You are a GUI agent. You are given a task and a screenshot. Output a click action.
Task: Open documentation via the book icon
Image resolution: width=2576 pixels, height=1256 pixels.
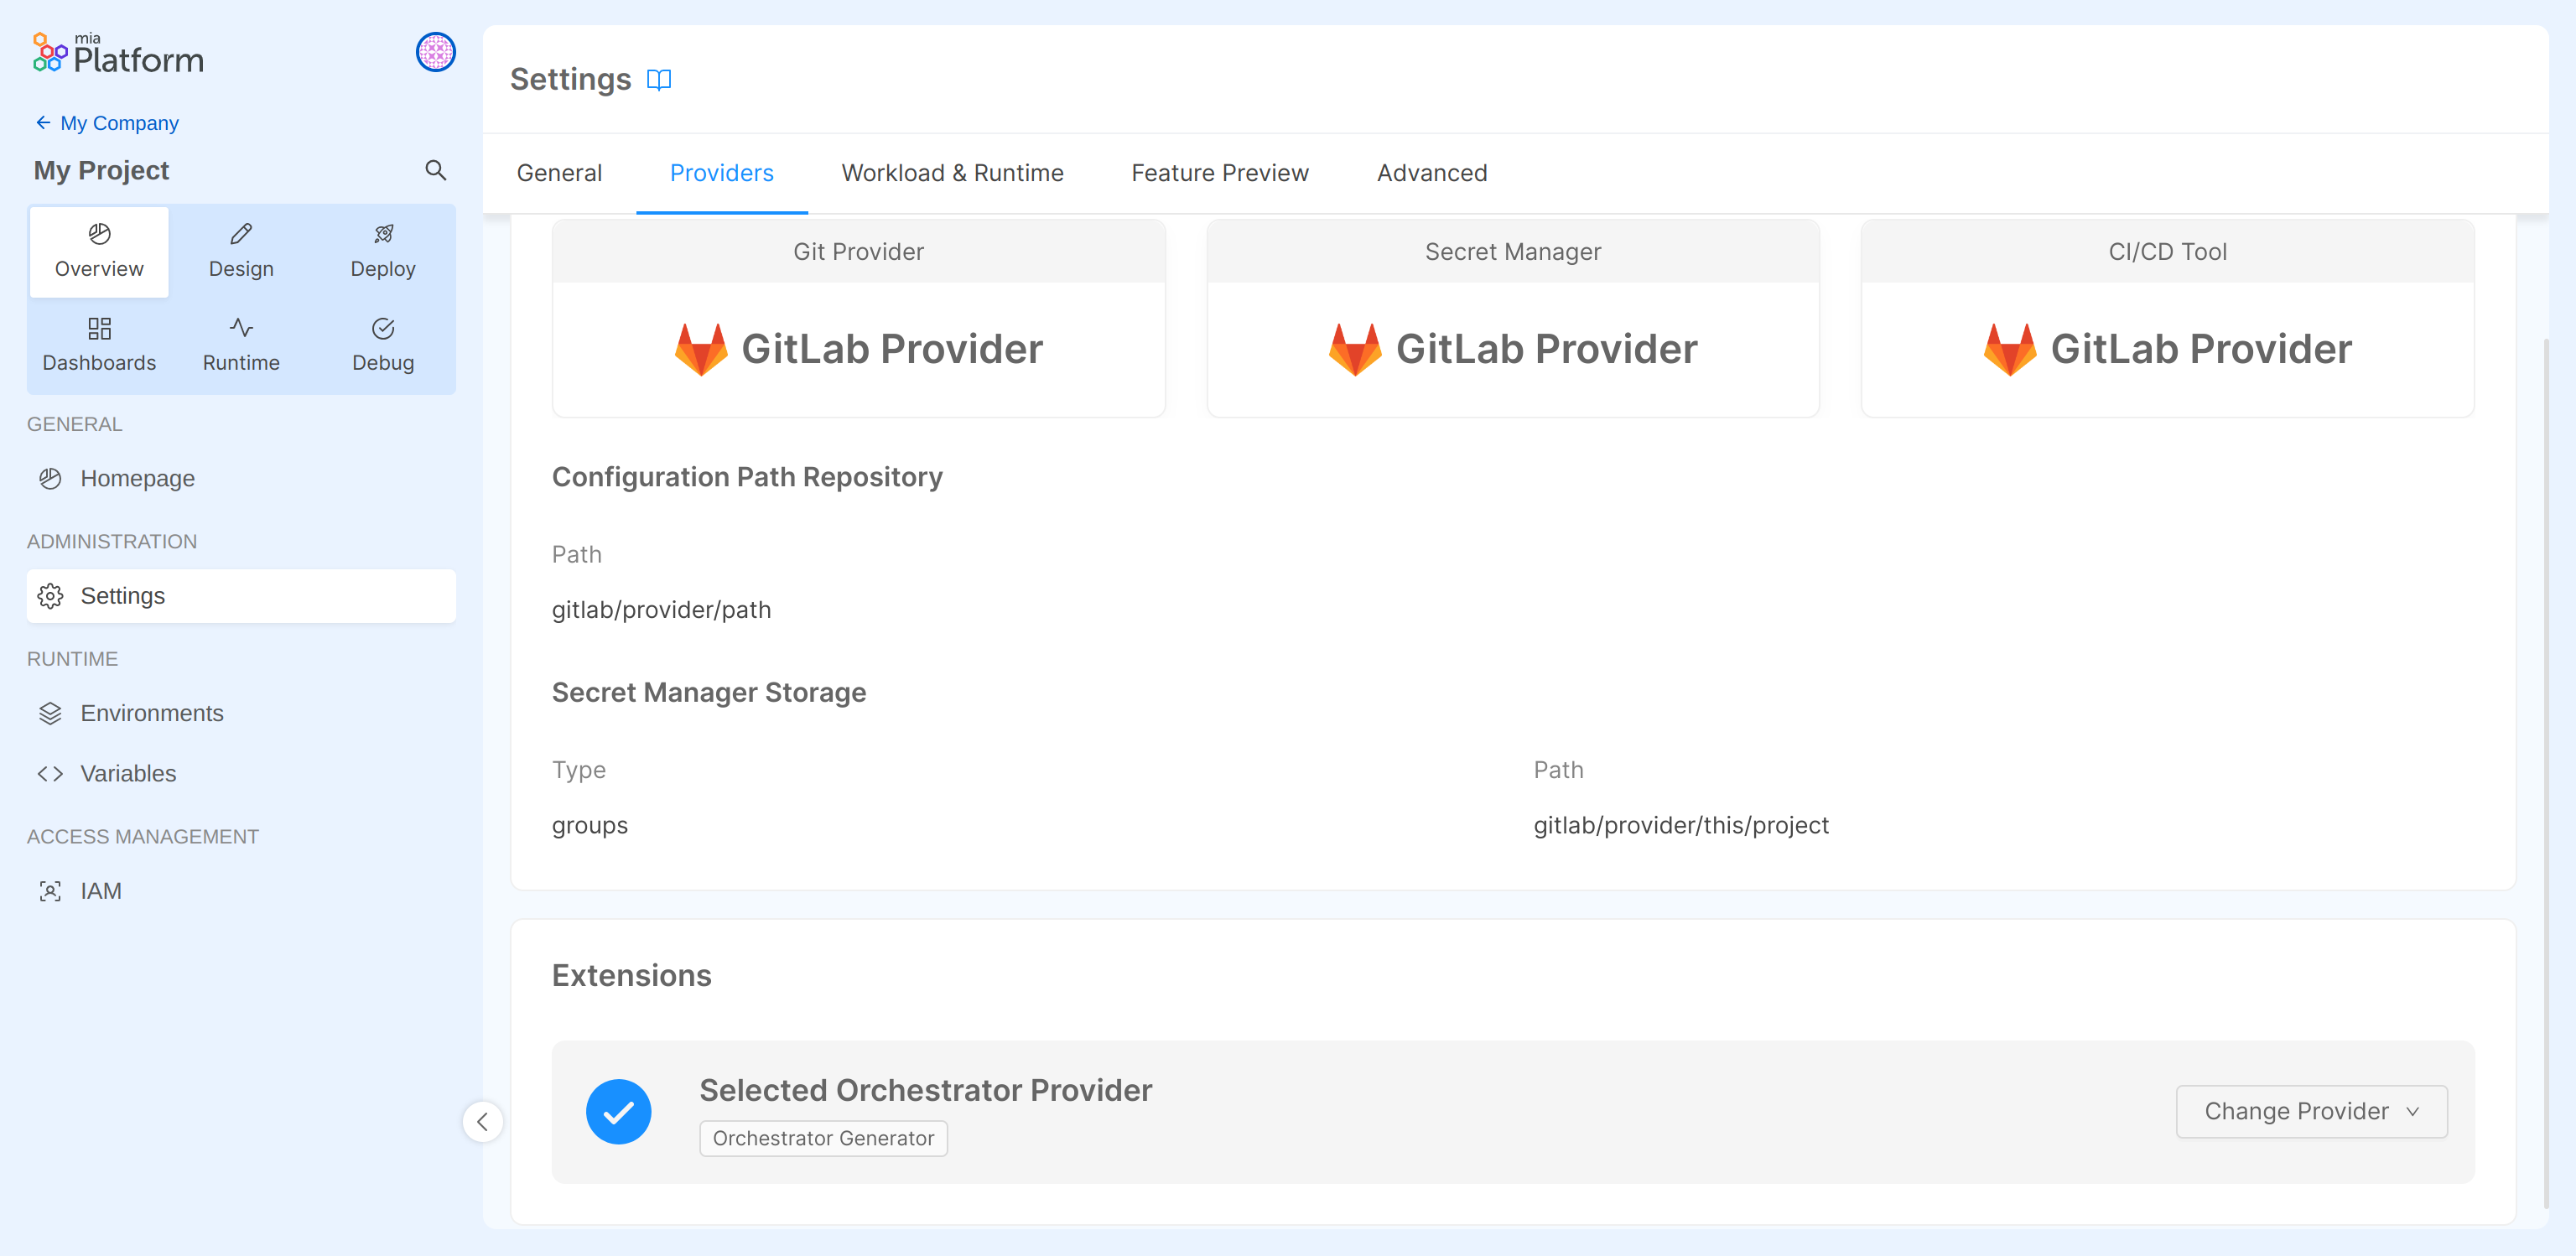click(660, 80)
